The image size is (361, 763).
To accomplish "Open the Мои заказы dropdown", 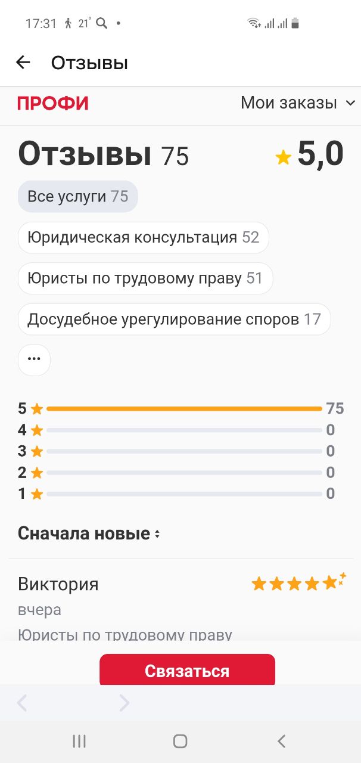I will coord(297,103).
